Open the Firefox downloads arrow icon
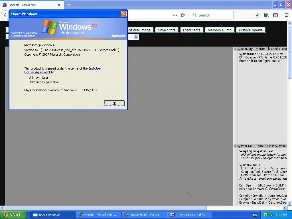The image size is (292, 219). click(257, 15)
